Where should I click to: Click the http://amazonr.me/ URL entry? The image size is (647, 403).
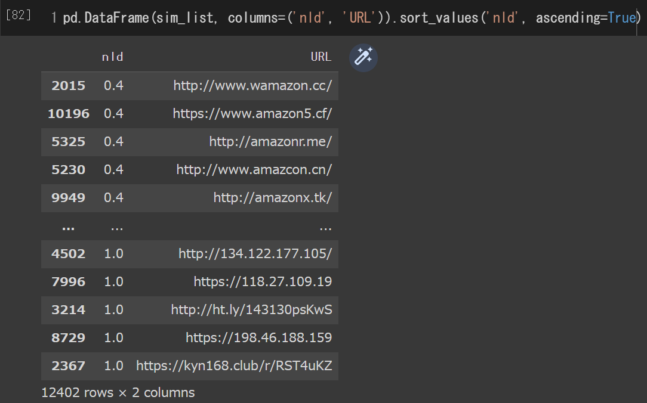pyautogui.click(x=270, y=142)
